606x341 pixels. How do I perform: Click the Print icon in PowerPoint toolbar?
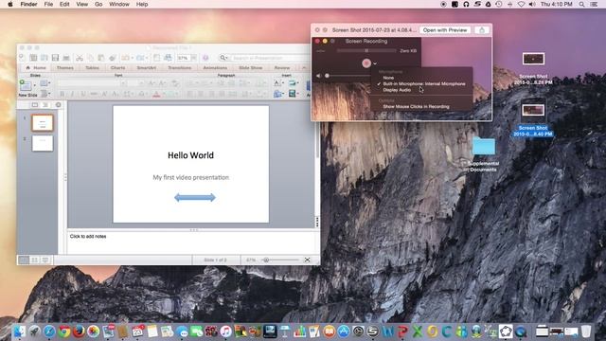click(66, 58)
